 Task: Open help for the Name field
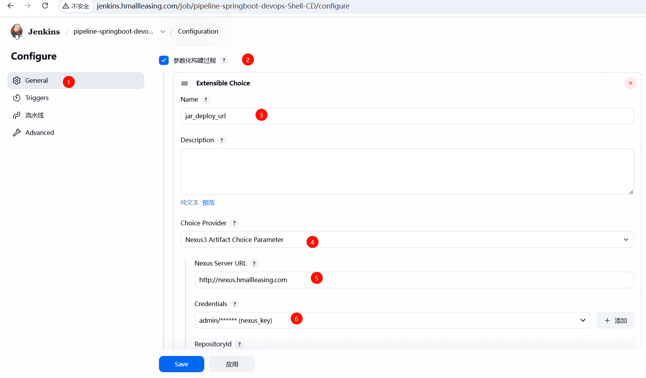click(206, 100)
